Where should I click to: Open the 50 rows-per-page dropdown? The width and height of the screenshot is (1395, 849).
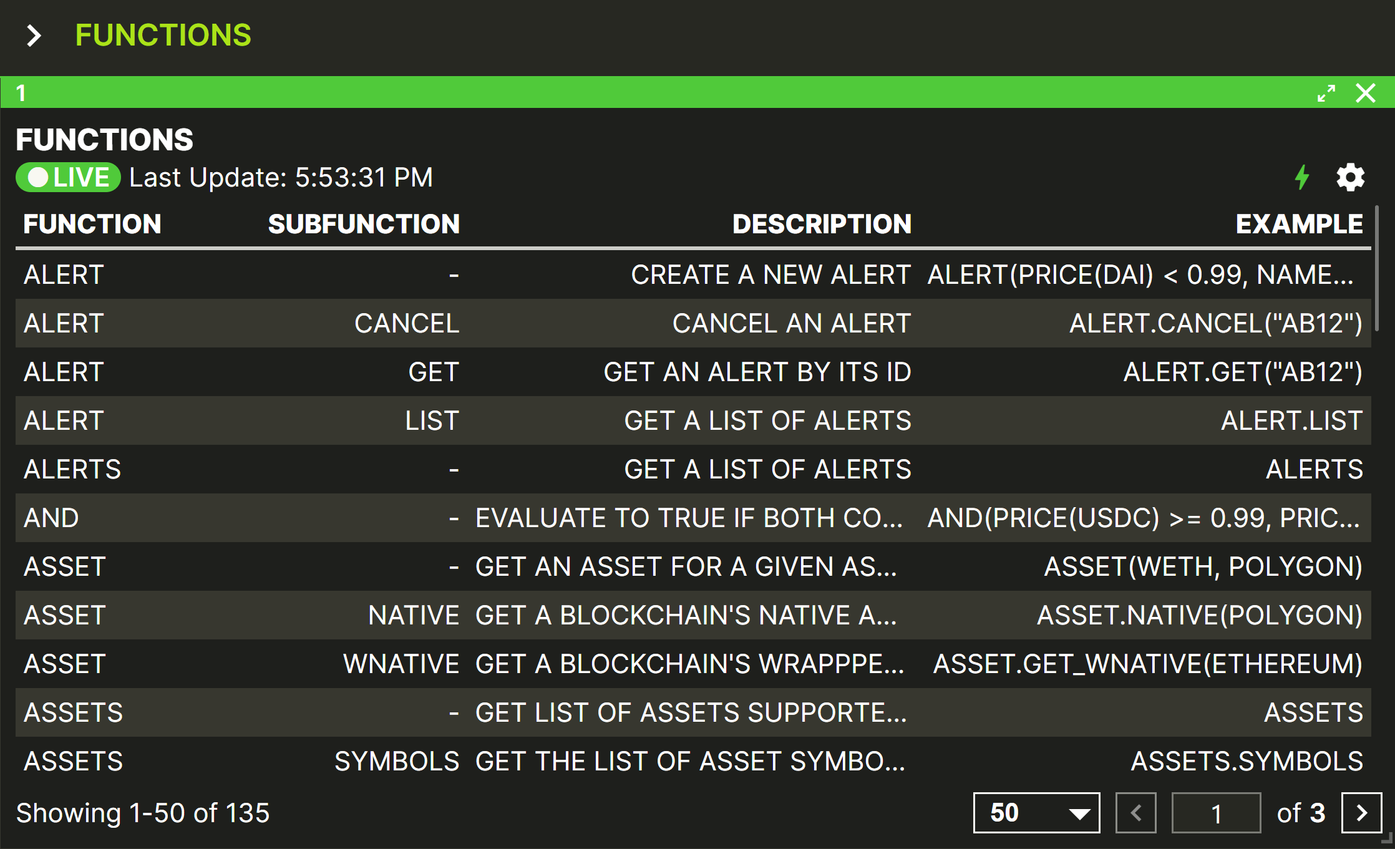pos(1036,813)
